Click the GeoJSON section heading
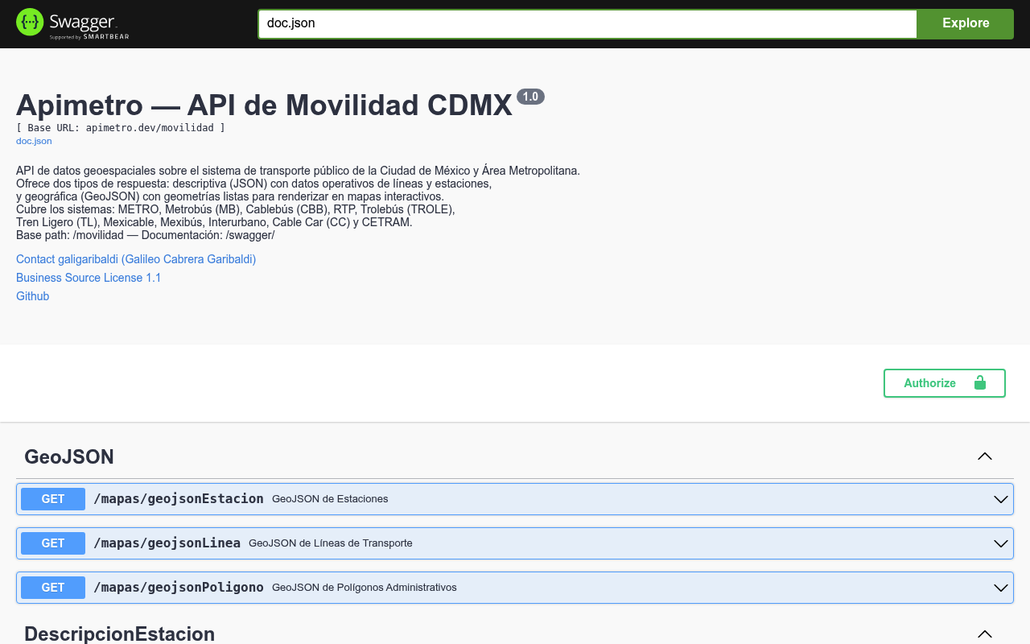This screenshot has height=644, width=1030. pos(69,456)
